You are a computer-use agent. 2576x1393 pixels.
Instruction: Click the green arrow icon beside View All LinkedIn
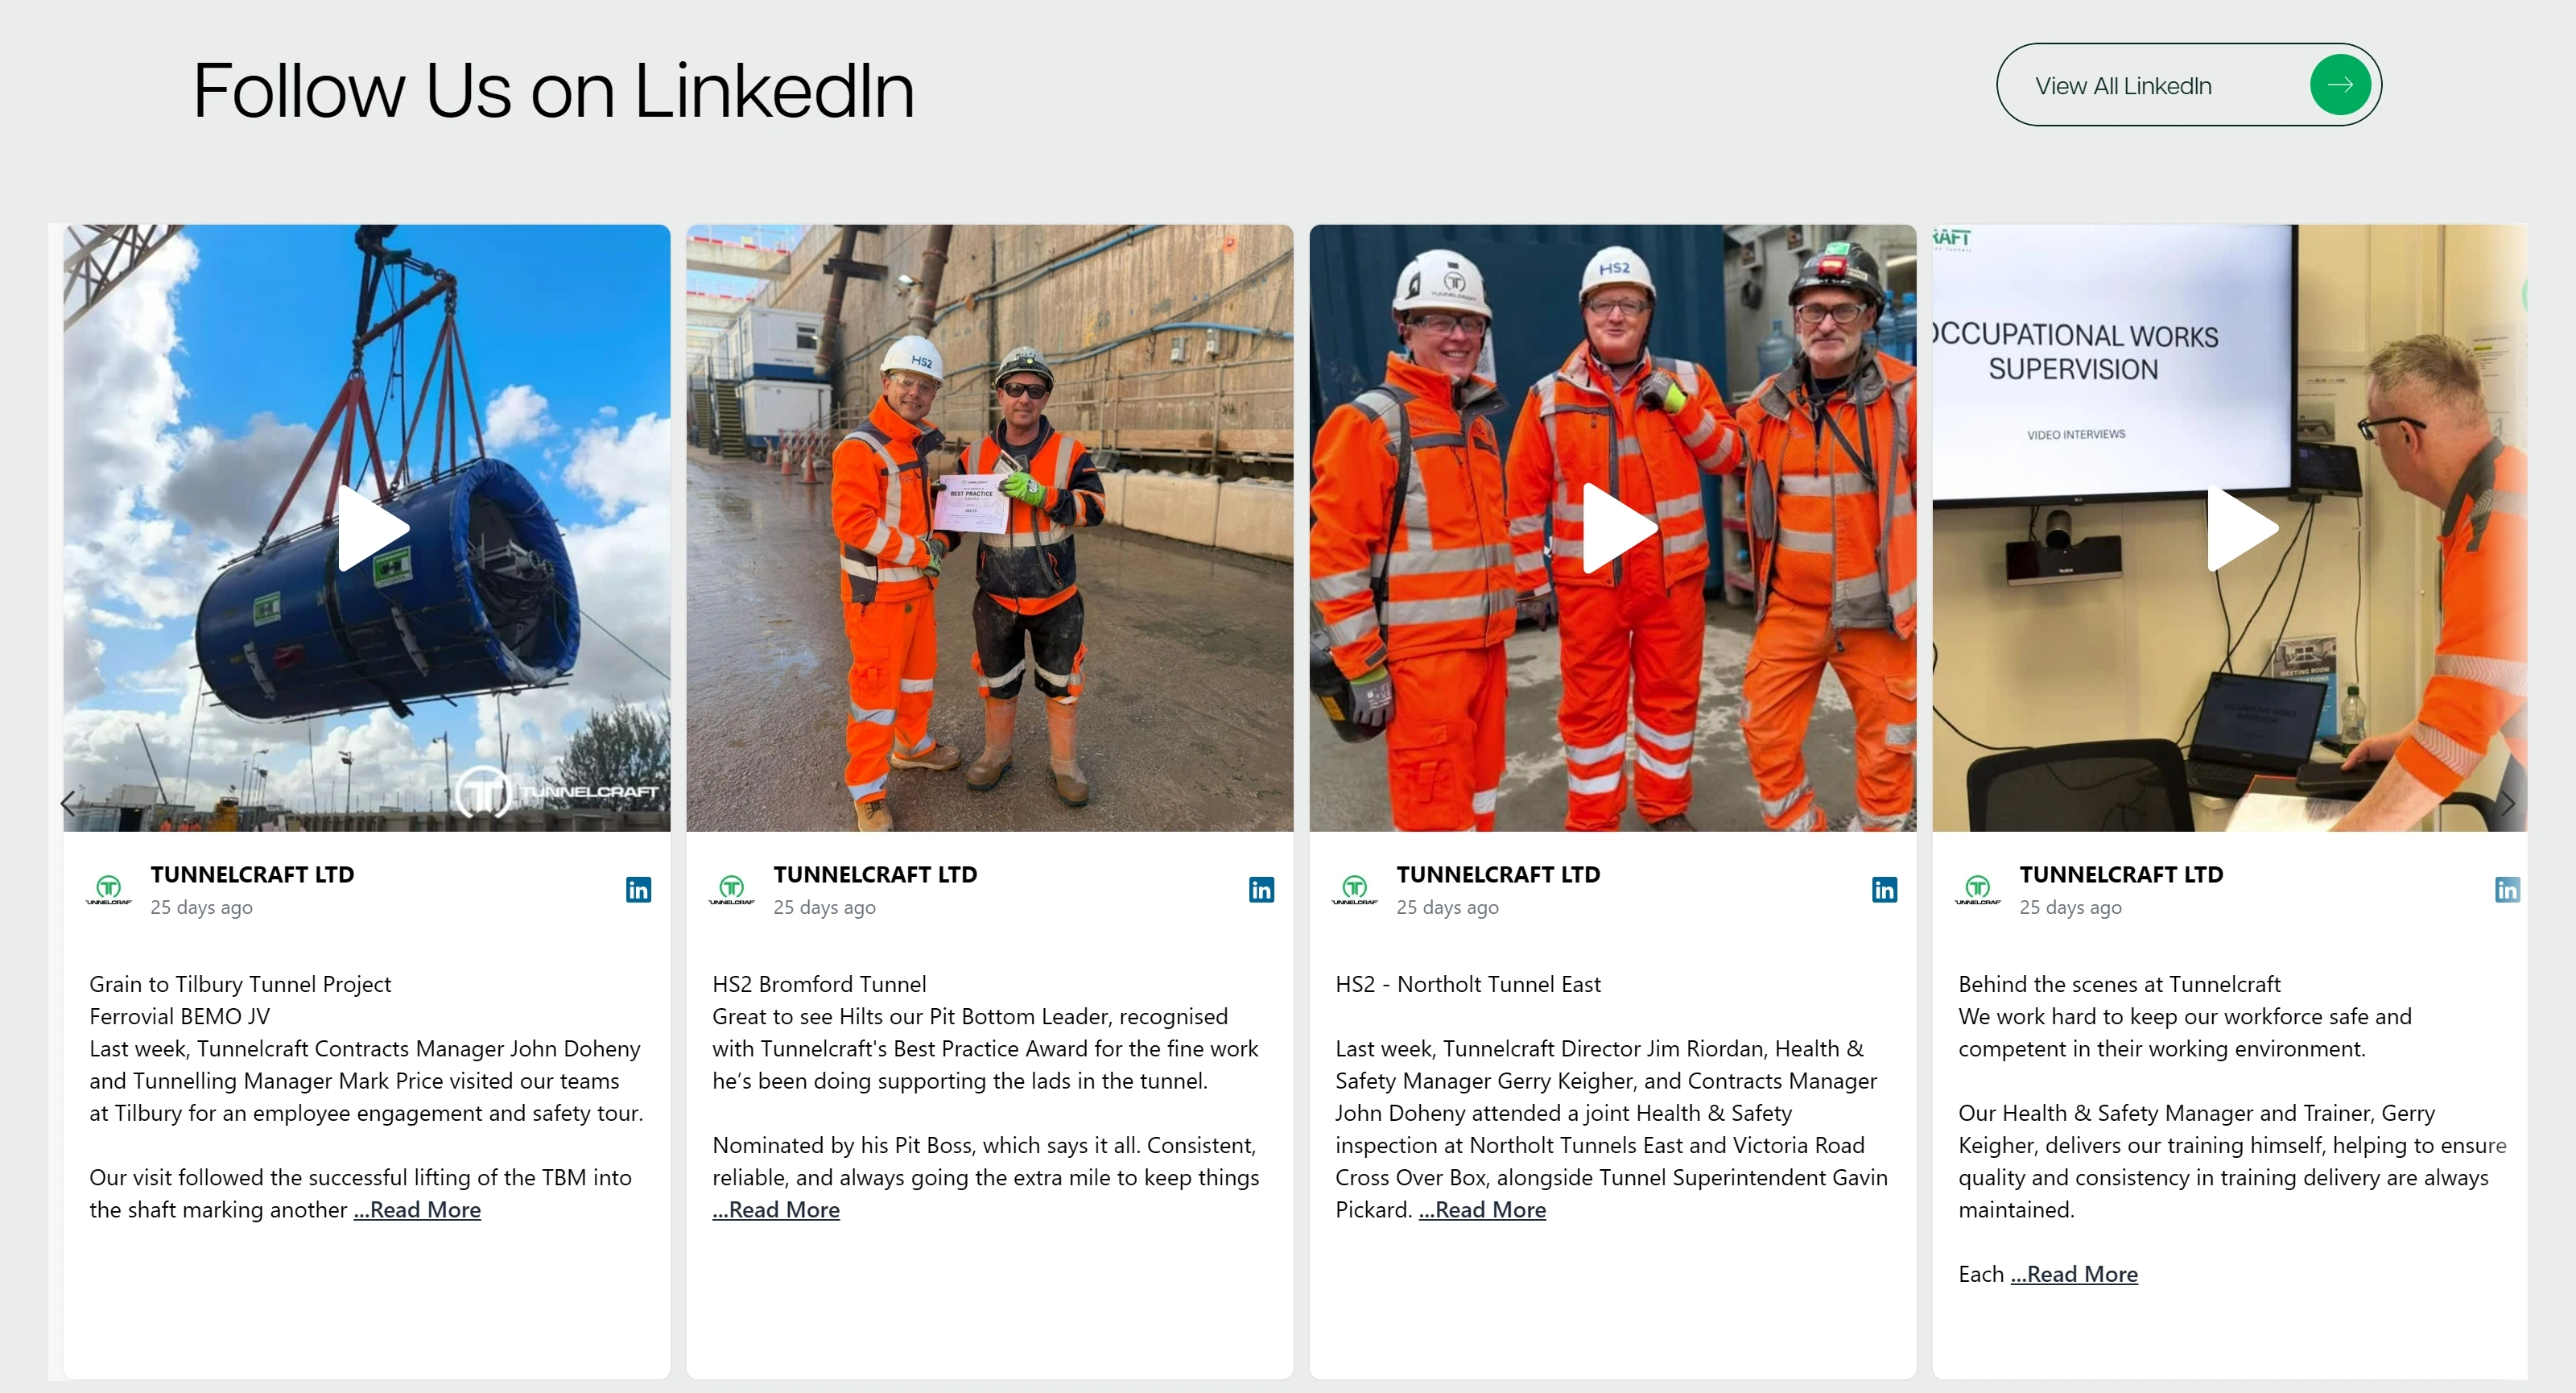click(x=2339, y=85)
